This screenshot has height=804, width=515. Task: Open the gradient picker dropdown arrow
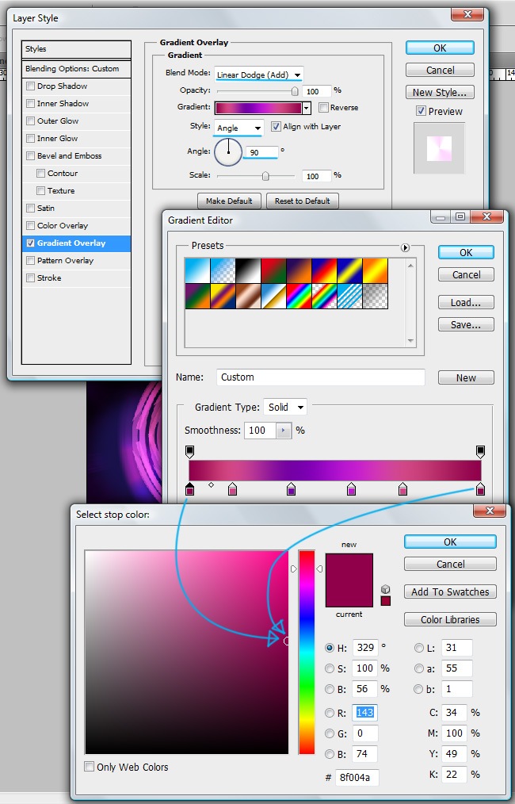(307, 108)
